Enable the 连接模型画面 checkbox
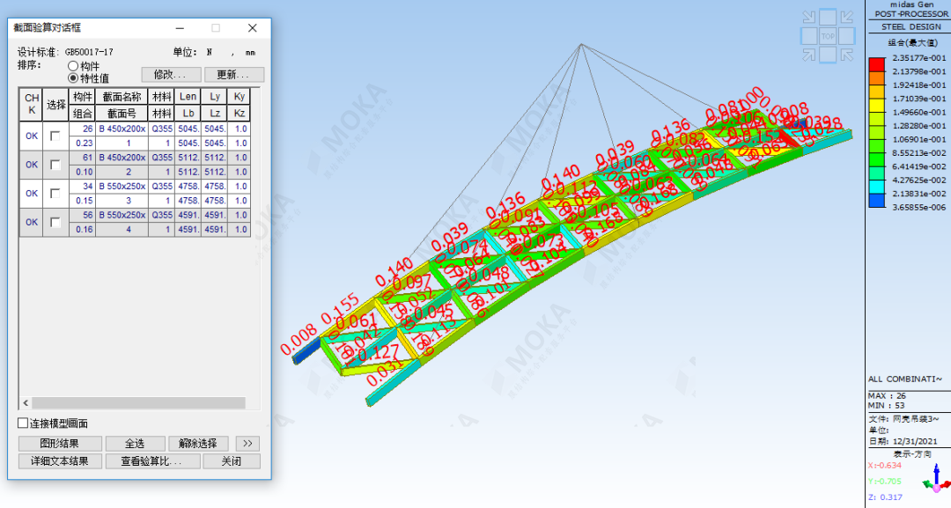 tap(23, 423)
